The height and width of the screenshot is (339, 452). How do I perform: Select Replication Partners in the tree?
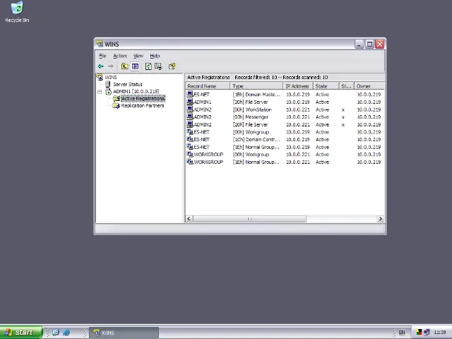143,105
